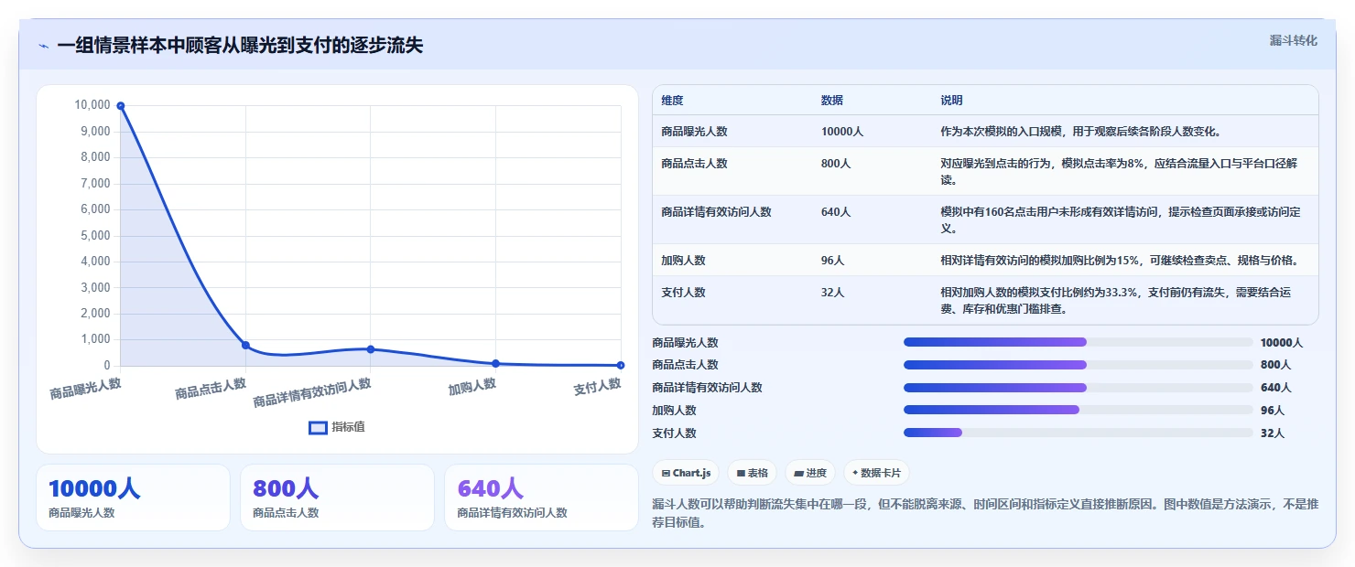Click the 支付人数 x-axis label
This screenshot has height=567, width=1355.
[598, 387]
